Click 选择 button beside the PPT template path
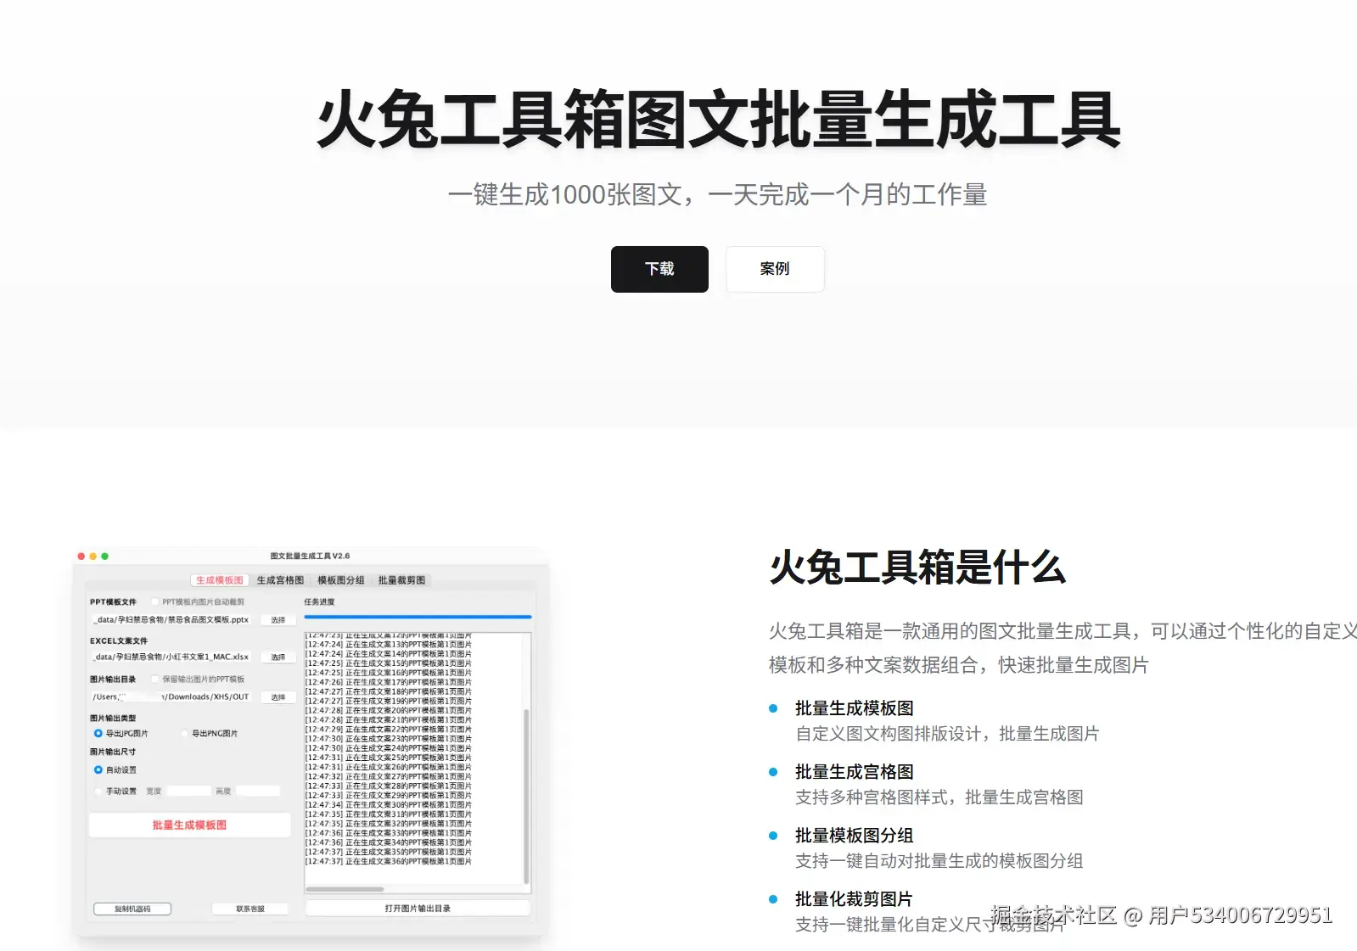 pos(278,620)
